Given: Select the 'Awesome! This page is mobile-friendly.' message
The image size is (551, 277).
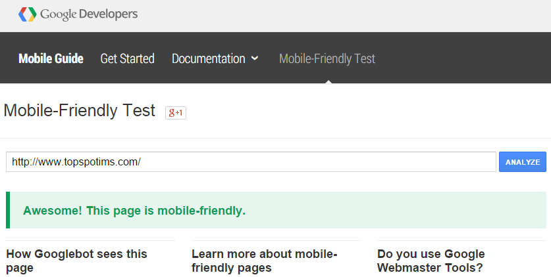Looking at the screenshot, I should (134, 211).
